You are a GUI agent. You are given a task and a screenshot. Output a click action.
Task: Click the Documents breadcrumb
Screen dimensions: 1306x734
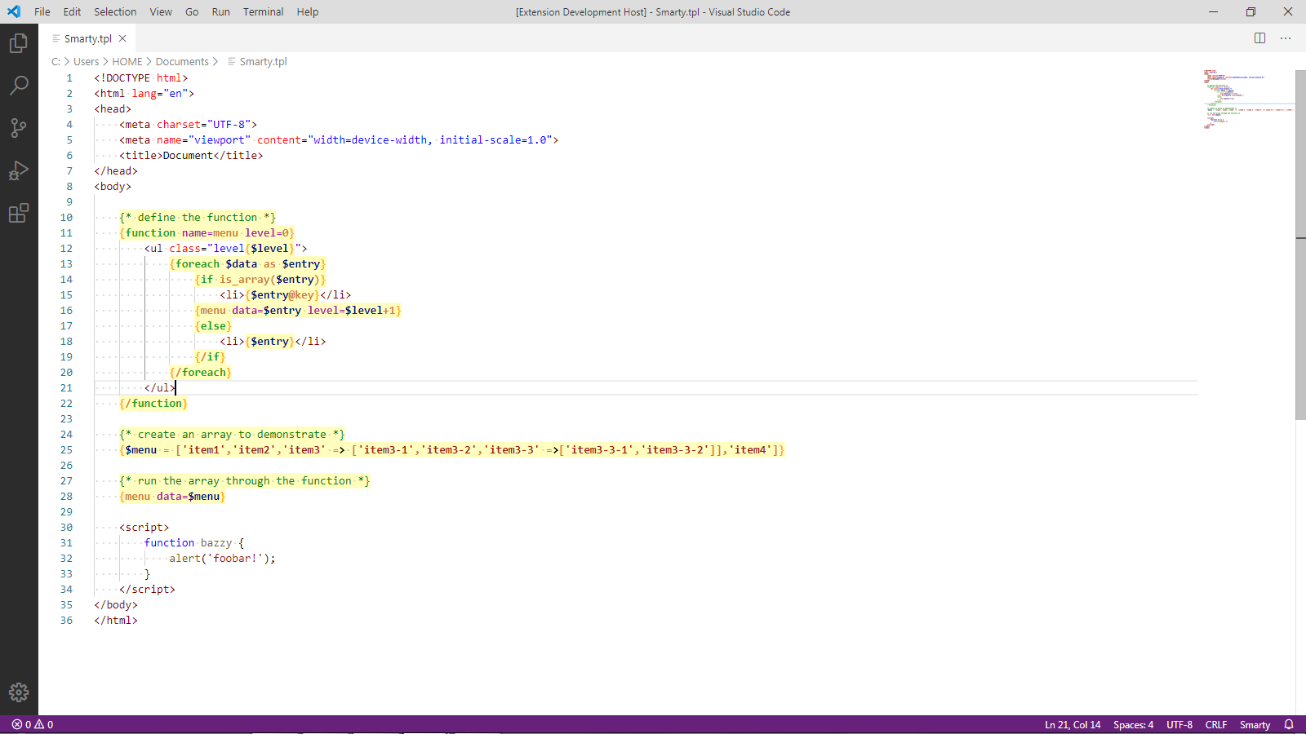[x=182, y=61]
